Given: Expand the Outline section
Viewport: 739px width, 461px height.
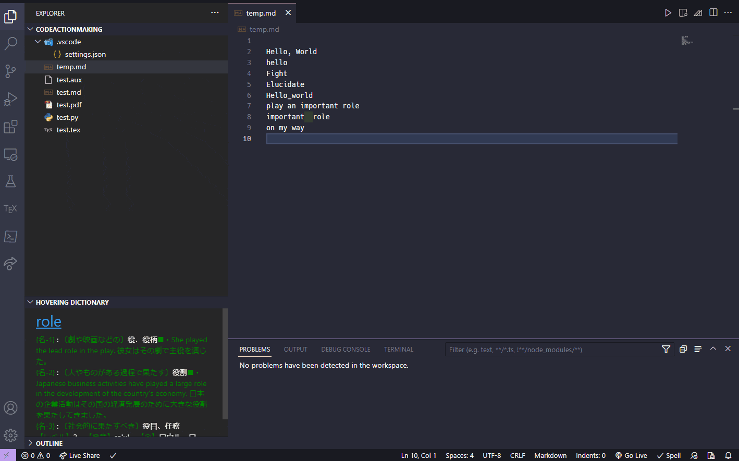Looking at the screenshot, I should point(126,443).
